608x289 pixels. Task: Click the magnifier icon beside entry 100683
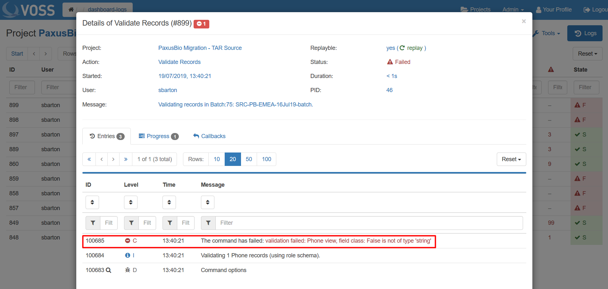click(108, 270)
